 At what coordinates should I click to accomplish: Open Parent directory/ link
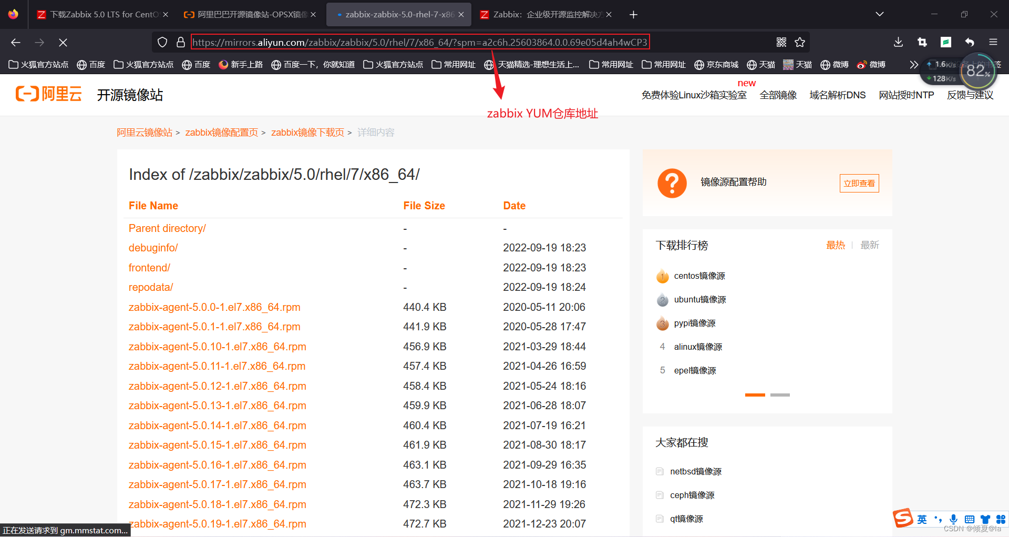pos(167,228)
